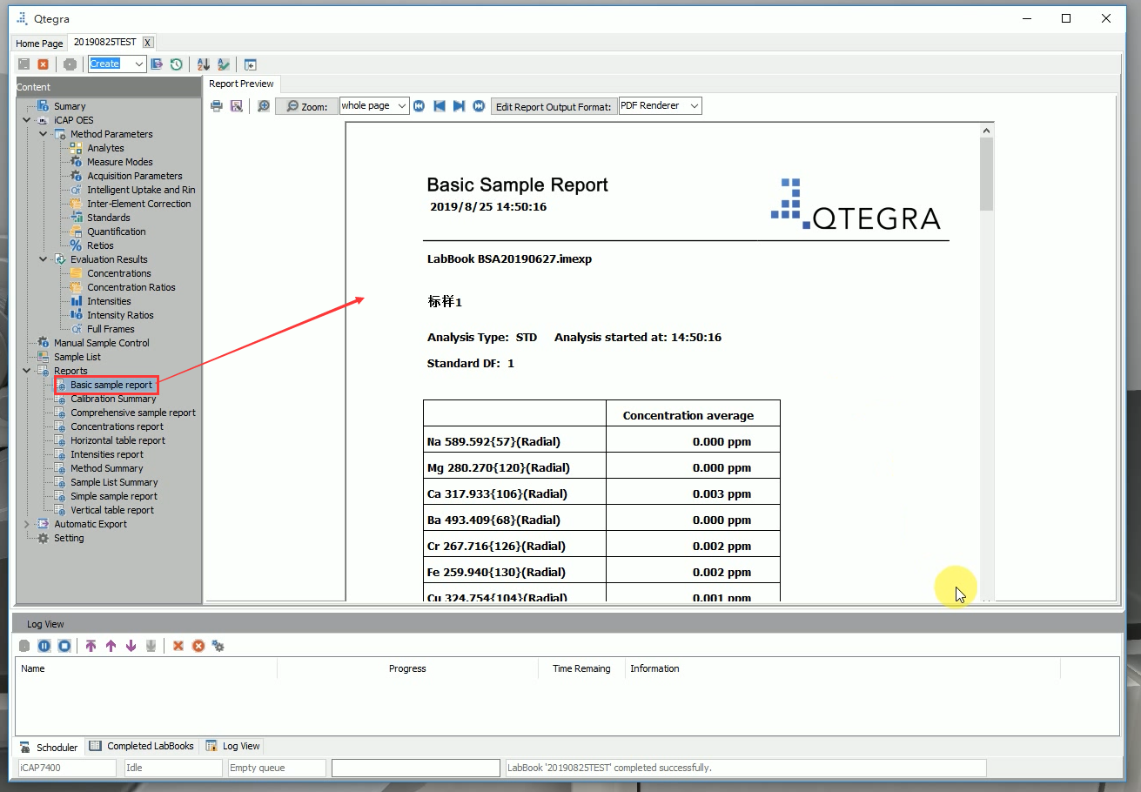Click the validate checkmark toolbar icon
The image size is (1141, 792).
tap(224, 64)
